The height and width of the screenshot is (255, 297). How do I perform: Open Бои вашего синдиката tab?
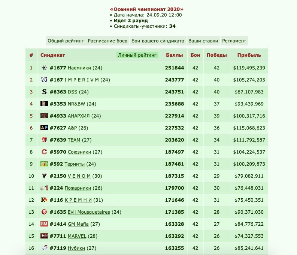[x=158, y=41]
